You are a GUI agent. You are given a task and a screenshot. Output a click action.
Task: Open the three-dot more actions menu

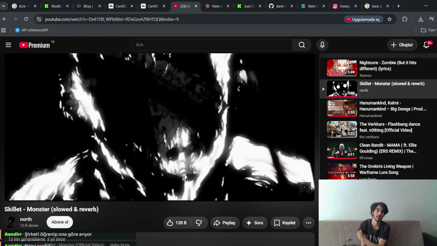(309, 223)
